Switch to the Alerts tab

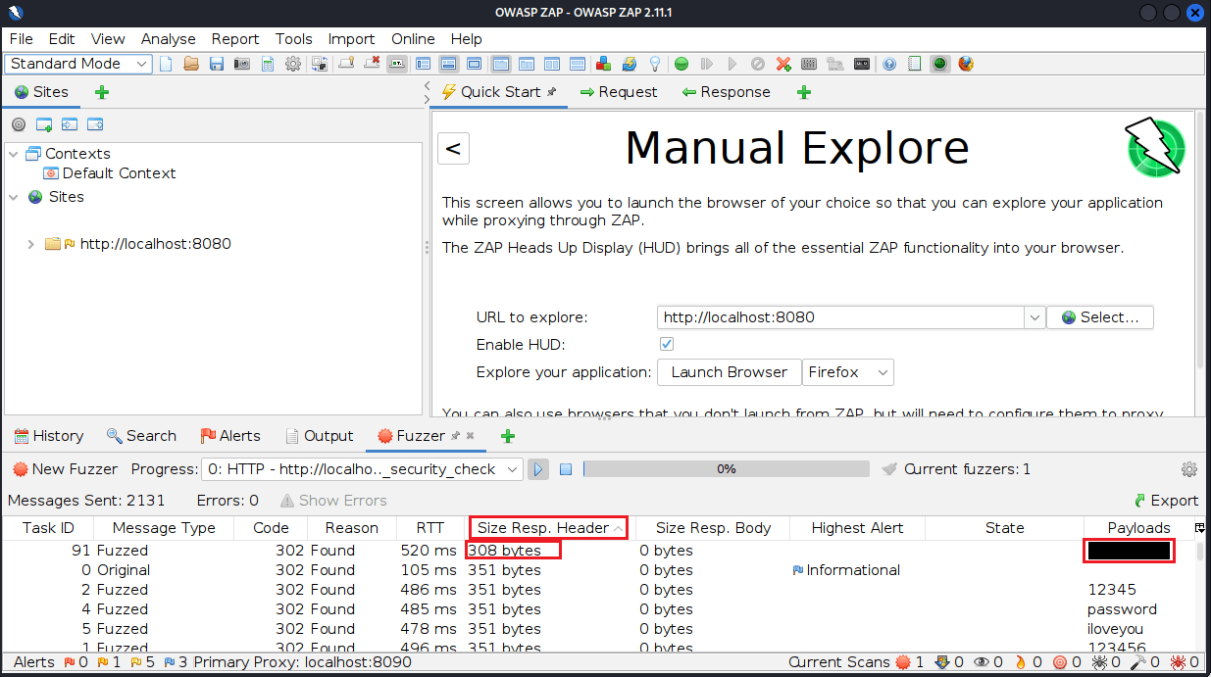point(230,436)
